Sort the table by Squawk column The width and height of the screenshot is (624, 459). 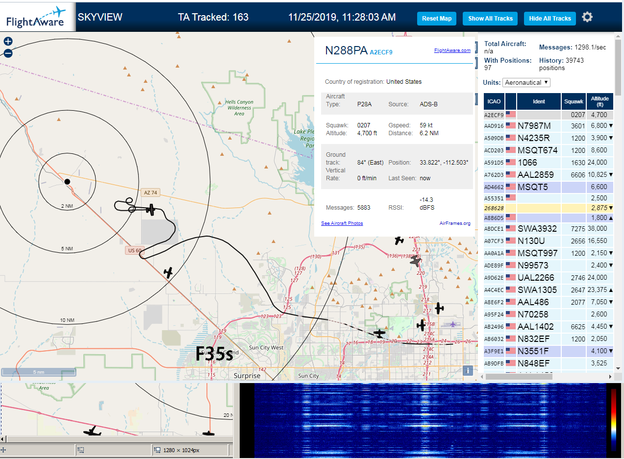click(574, 101)
